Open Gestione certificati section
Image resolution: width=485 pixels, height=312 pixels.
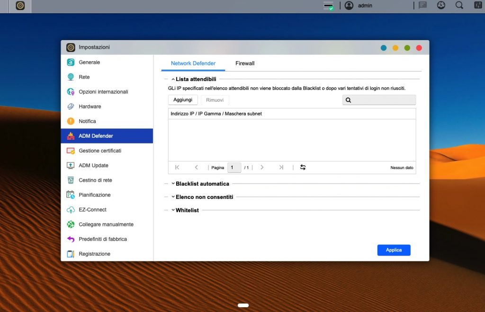(x=99, y=151)
